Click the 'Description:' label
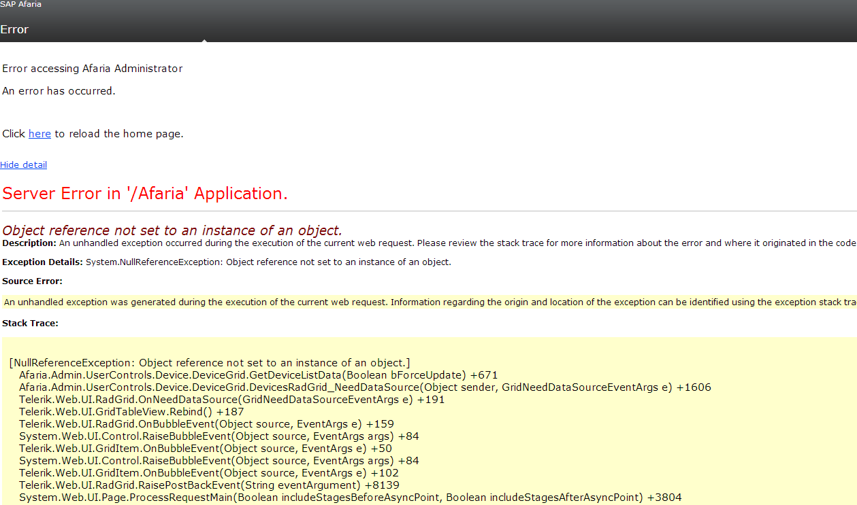Image resolution: width=857 pixels, height=505 pixels. [x=29, y=243]
